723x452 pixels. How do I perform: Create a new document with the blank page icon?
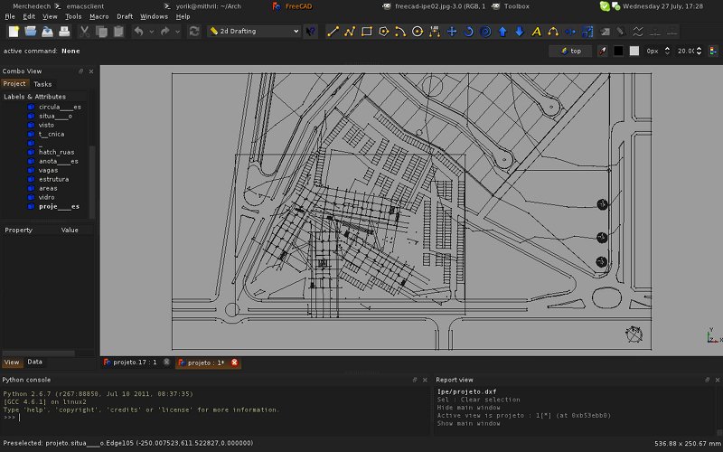point(14,32)
